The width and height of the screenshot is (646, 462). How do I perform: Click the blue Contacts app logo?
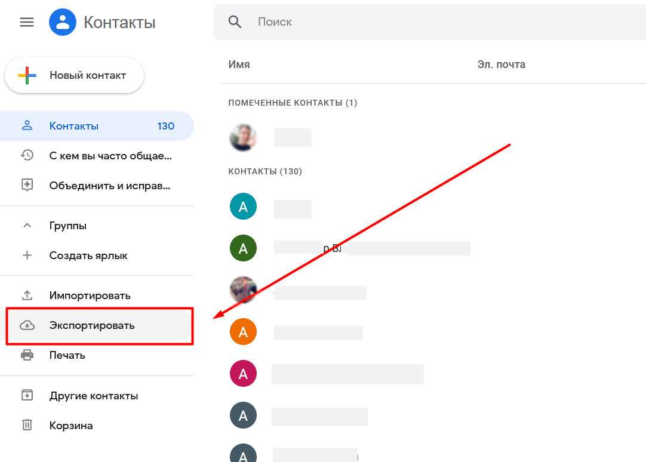pyautogui.click(x=63, y=22)
